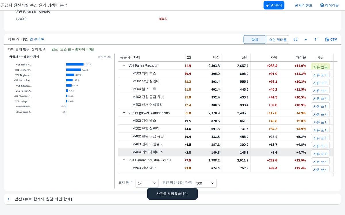Expand the 검산 큐브 합계 section

click(x=9, y=199)
